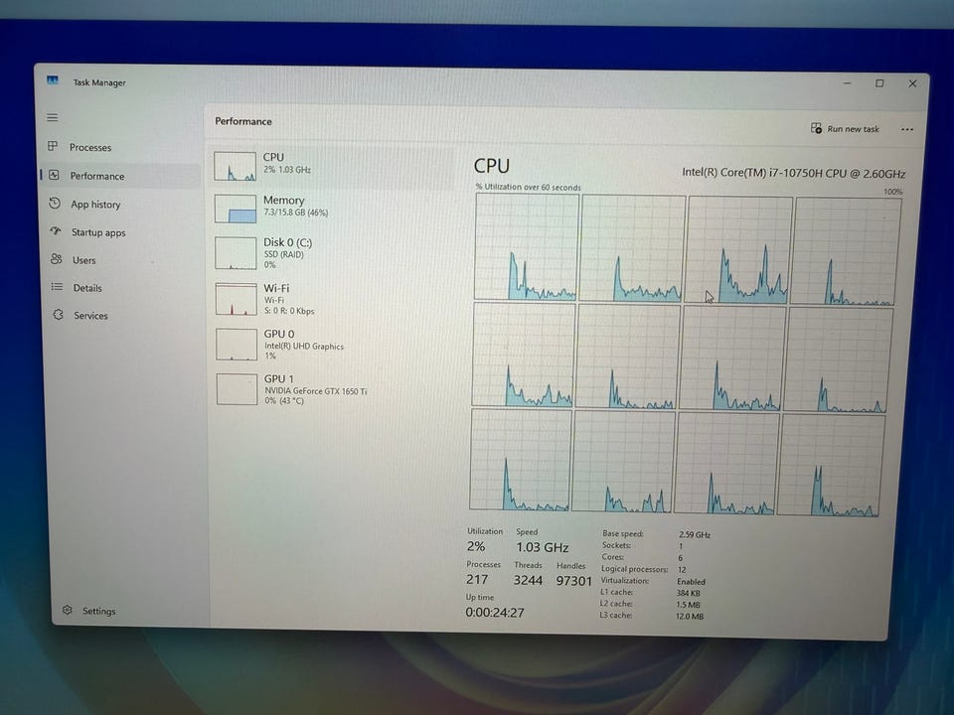Select the Performance page label
The image size is (954, 715).
(96, 176)
